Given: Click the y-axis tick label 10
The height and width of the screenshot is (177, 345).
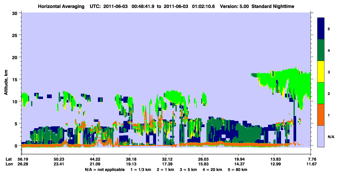Looking at the screenshot, I should (x=15, y=101).
